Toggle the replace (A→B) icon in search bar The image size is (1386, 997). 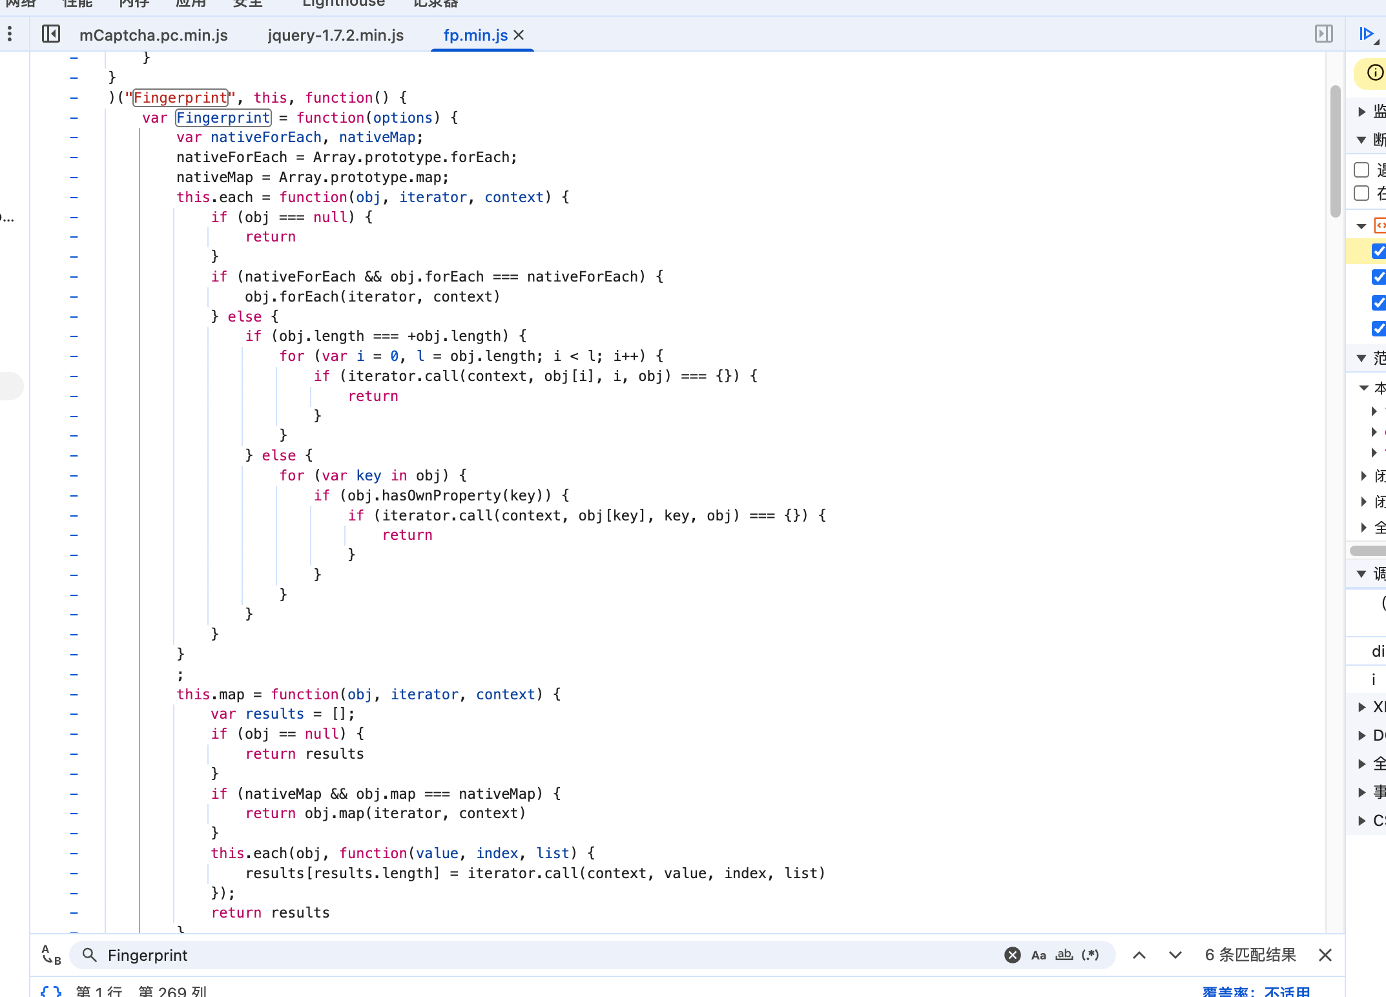(x=51, y=954)
